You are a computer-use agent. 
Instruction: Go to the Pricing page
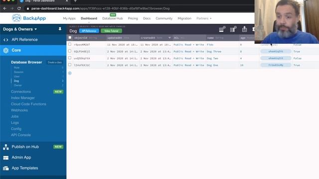pyautogui.click(x=133, y=18)
